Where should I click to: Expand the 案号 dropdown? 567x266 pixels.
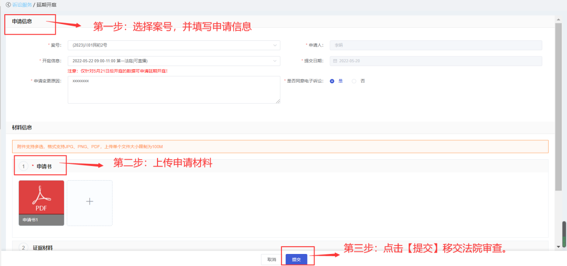[x=174, y=45]
